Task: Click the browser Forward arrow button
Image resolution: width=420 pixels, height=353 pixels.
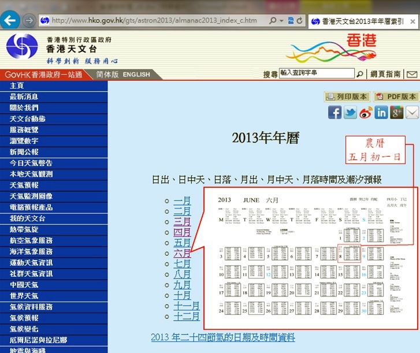Action: [x=28, y=20]
